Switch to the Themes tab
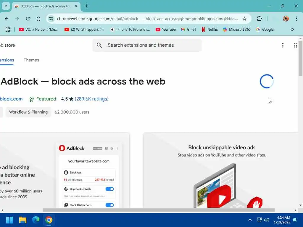Screen dimensions: 303x227 [31, 60]
